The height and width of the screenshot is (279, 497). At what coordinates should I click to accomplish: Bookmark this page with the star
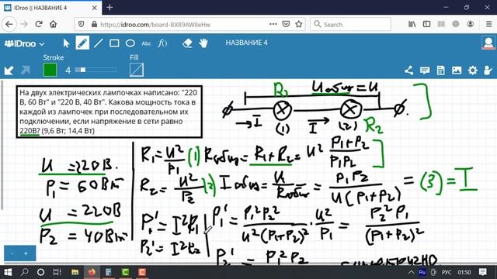[298, 24]
